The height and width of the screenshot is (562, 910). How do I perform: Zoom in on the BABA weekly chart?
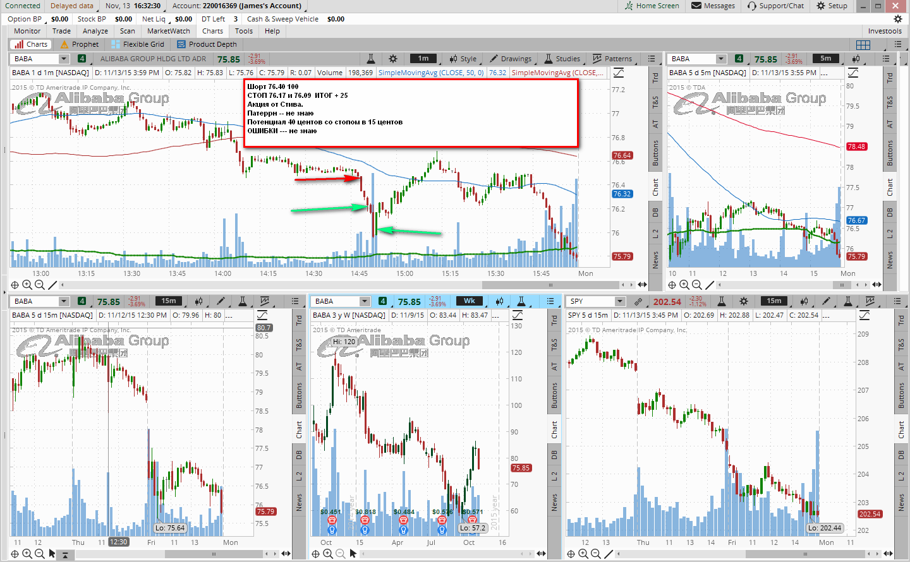click(x=327, y=554)
